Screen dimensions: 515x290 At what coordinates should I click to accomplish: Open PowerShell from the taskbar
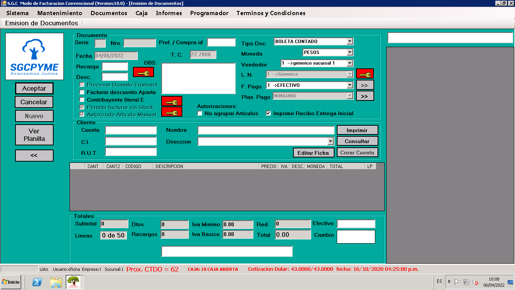(x=37, y=282)
